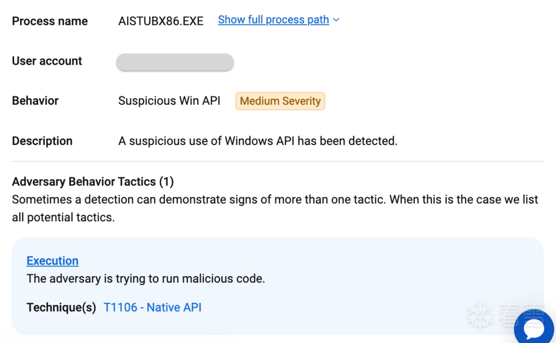
Task: Click the paragraph about listing potential tactics
Action: (274, 208)
